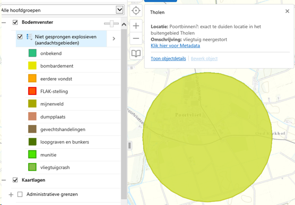Toggle the Kaartlagen checkbox

[x=15, y=180]
